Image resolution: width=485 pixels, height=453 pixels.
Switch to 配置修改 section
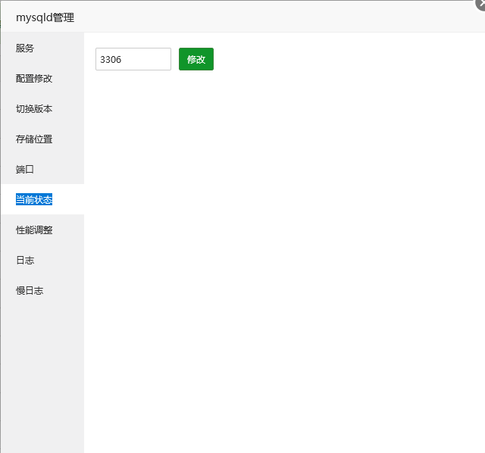(x=42, y=79)
